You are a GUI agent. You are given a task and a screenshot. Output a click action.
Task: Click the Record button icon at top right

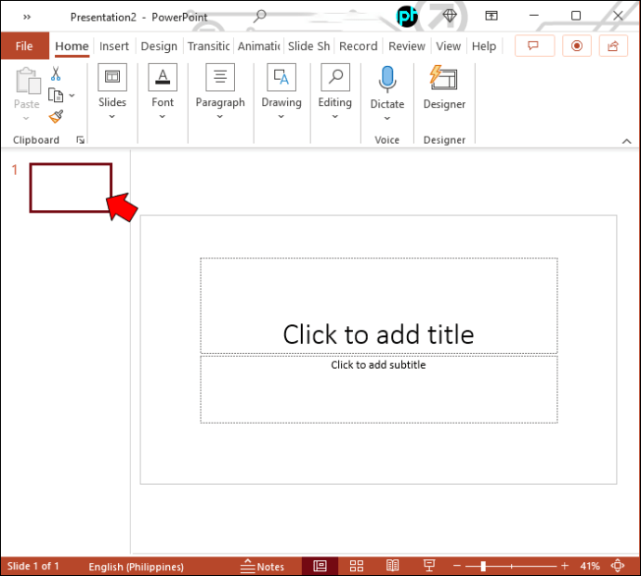click(x=576, y=46)
